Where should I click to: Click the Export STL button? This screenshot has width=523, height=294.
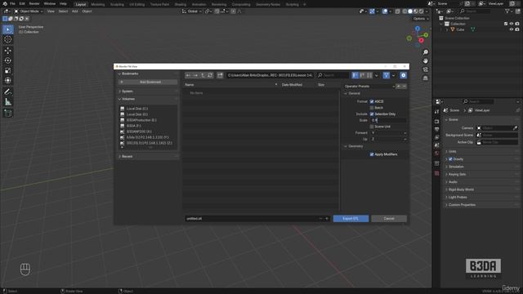tap(351, 219)
